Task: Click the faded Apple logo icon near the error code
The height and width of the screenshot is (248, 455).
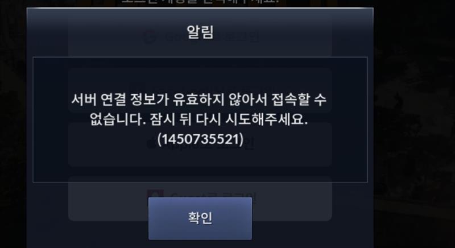Action: coord(151,144)
